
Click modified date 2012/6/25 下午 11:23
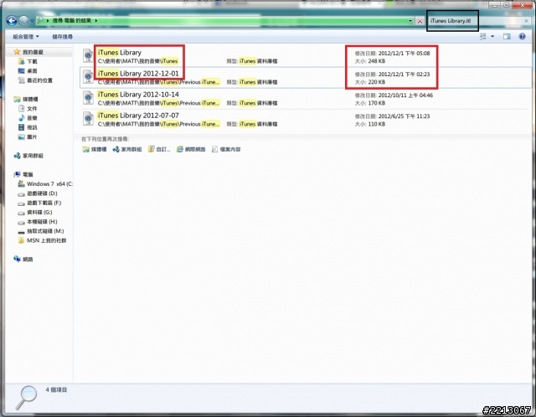point(404,116)
